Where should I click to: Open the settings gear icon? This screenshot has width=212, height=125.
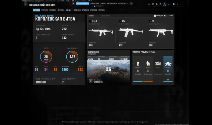click(x=160, y=4)
